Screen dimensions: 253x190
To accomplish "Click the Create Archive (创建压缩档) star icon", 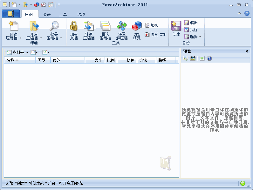I will point(14,26).
